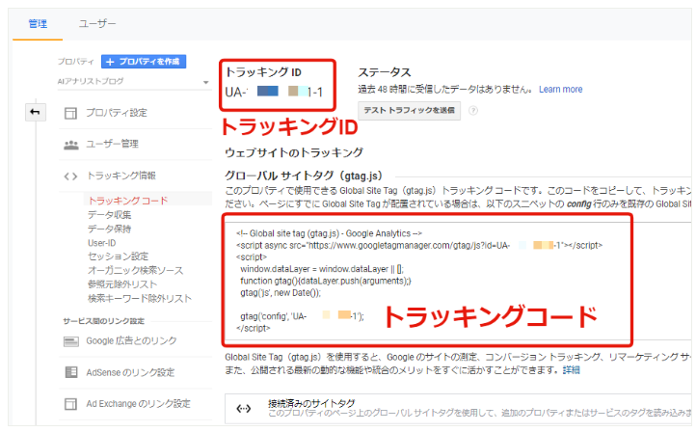Open プロパティ設定 menu entry
The width and height of the screenshot is (696, 432).
pos(117,113)
